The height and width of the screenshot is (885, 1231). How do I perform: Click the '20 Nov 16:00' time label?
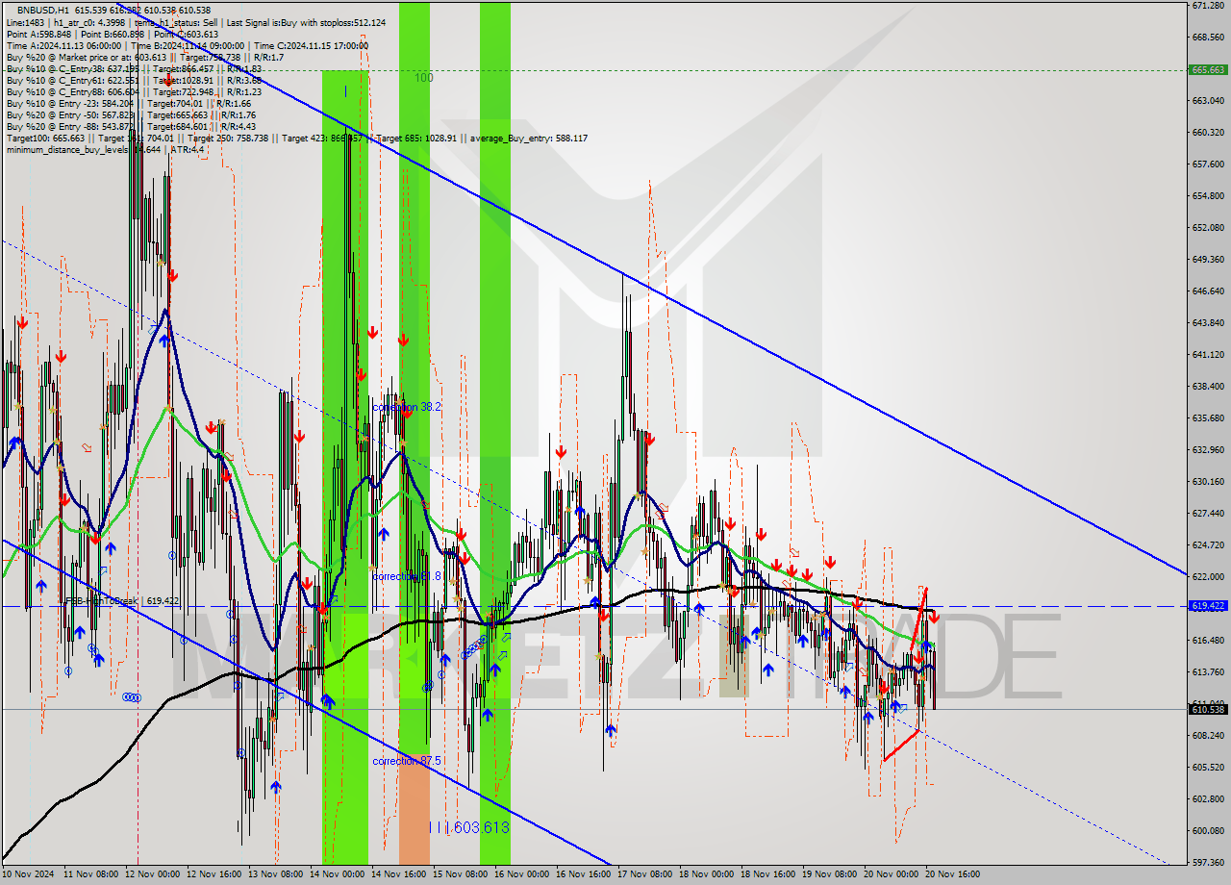[952, 875]
